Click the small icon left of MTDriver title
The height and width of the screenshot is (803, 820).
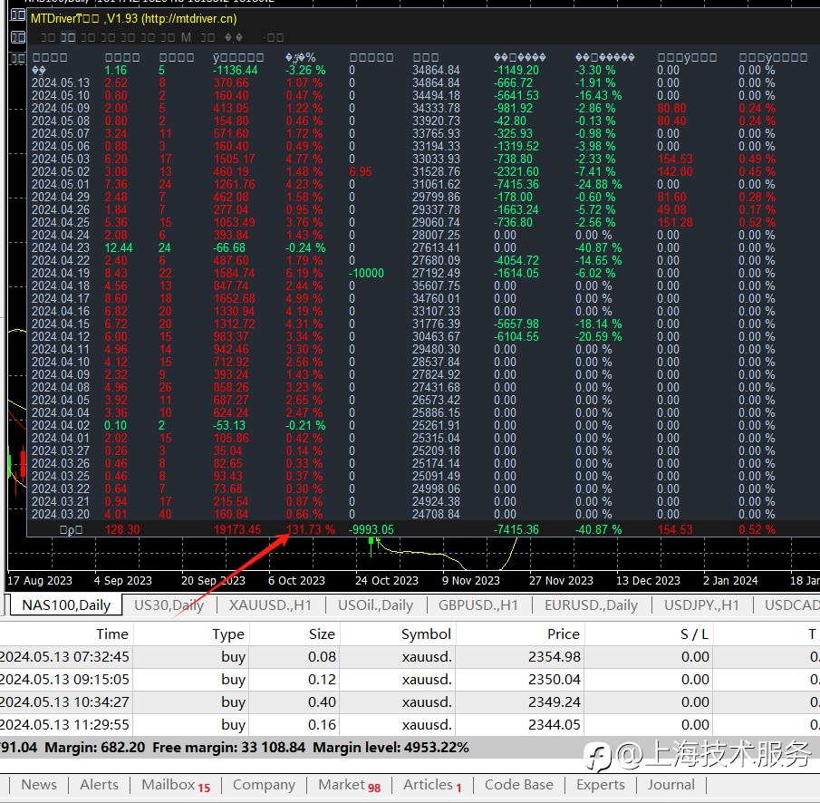pos(18,15)
